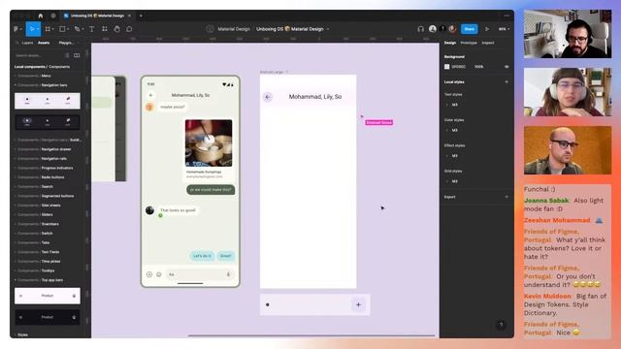Click Let's do it reply chip
This screenshot has height=349, width=621.
tap(202, 256)
